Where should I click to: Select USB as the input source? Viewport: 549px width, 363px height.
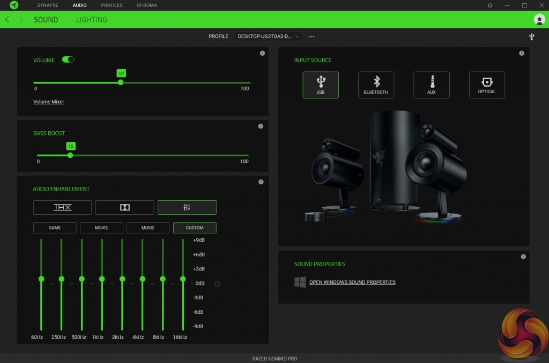click(320, 85)
